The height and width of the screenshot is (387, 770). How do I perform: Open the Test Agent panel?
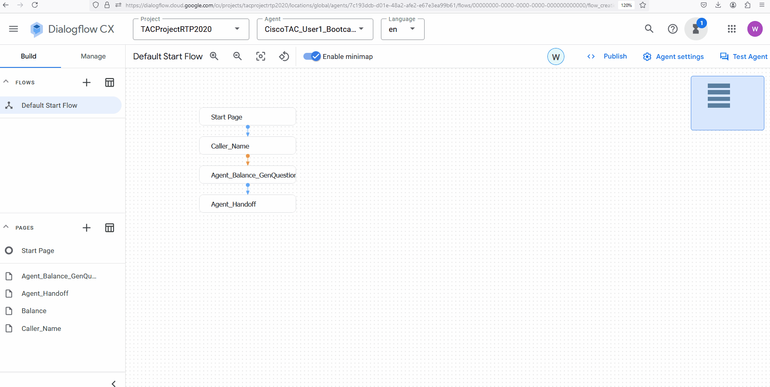coord(744,56)
